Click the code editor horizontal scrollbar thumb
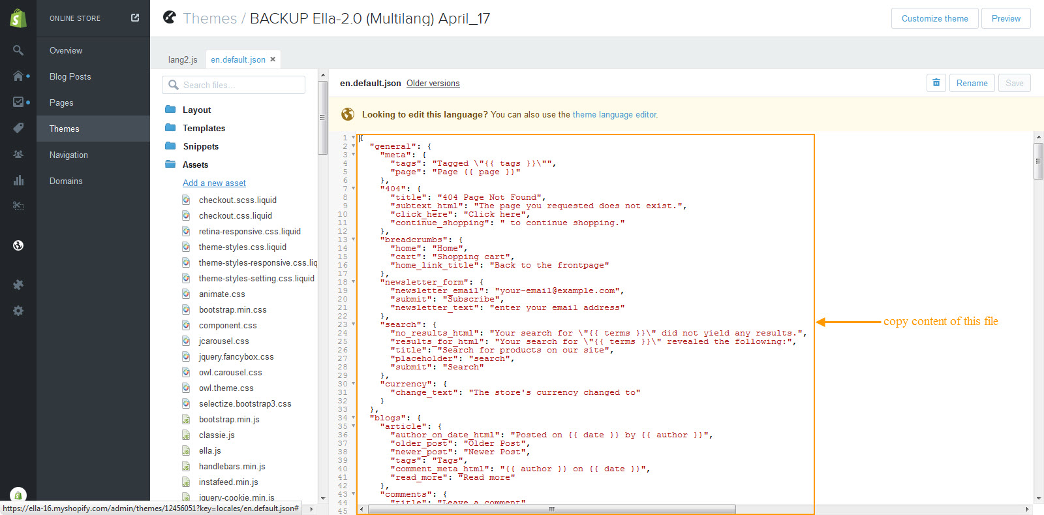Image resolution: width=1044 pixels, height=515 pixels. pos(551,508)
